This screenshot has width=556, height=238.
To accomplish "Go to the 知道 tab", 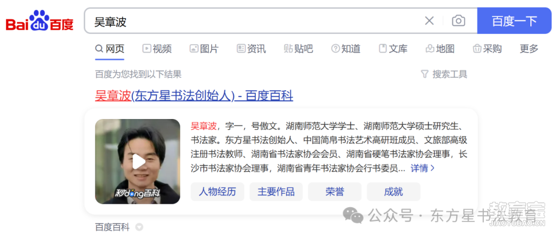I will tap(346, 48).
